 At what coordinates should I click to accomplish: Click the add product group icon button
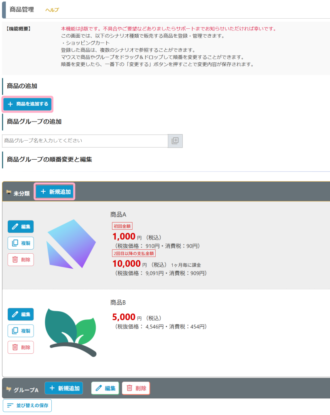click(175, 141)
